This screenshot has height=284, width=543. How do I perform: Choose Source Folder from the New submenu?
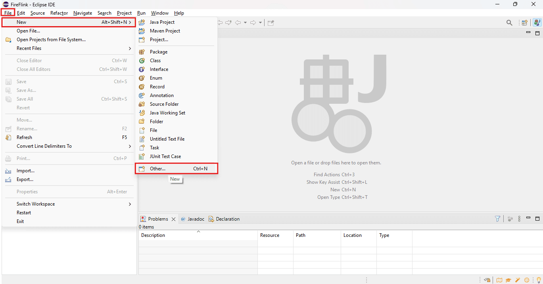[177, 104]
